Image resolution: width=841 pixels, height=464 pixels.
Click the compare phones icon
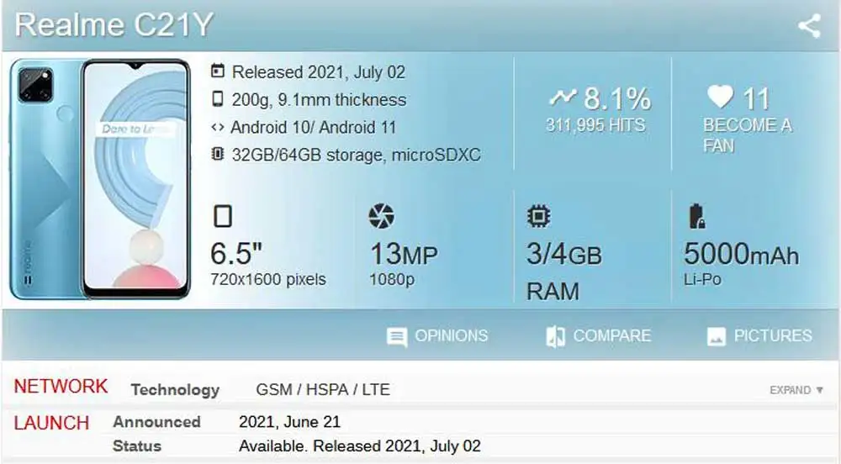pyautogui.click(x=555, y=336)
